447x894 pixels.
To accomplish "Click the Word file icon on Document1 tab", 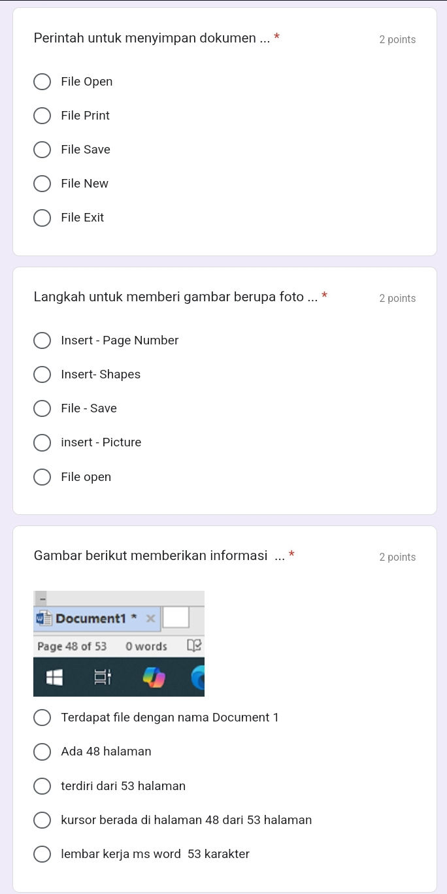I will (x=44, y=618).
